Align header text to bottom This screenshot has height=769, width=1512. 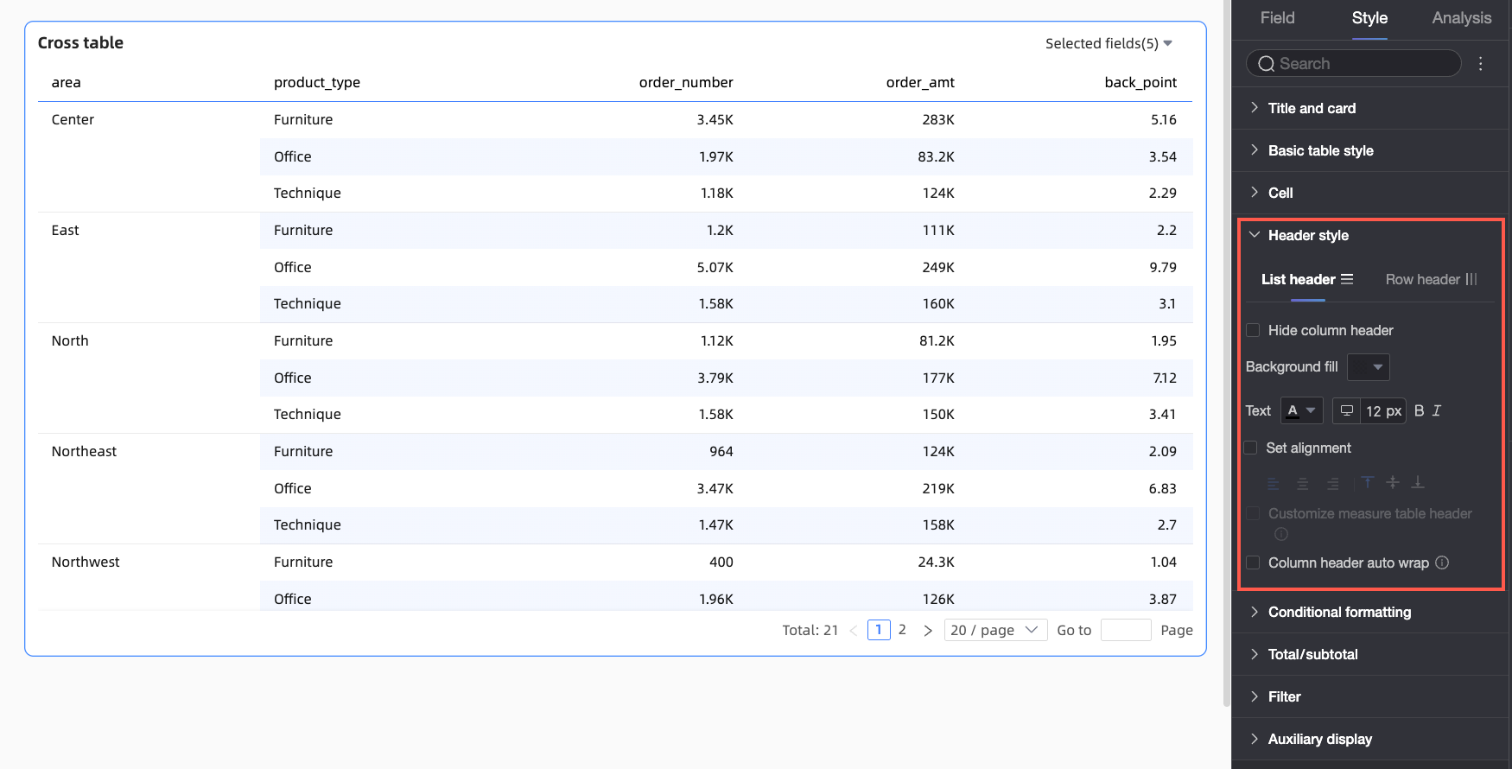1418,483
